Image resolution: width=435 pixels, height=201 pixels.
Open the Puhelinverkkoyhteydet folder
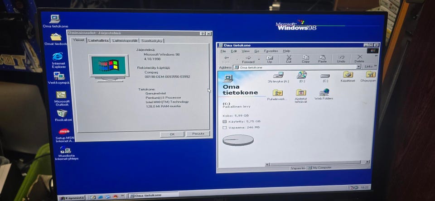(277, 95)
